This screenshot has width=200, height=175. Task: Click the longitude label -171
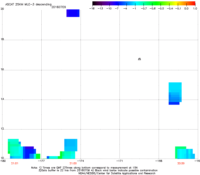click(x=119, y=161)
